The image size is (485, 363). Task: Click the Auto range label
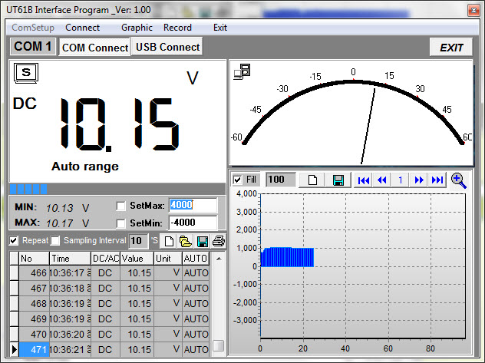pyautogui.click(x=84, y=167)
